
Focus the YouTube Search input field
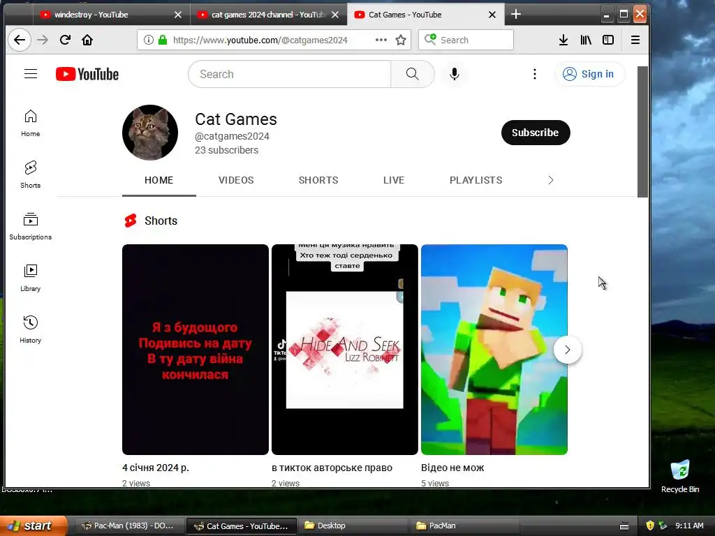point(290,74)
